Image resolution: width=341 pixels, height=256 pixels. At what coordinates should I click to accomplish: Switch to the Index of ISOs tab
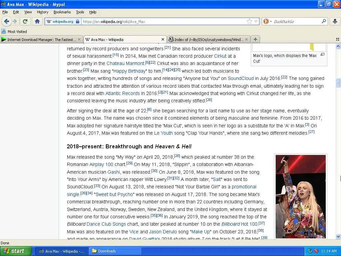coord(209,39)
